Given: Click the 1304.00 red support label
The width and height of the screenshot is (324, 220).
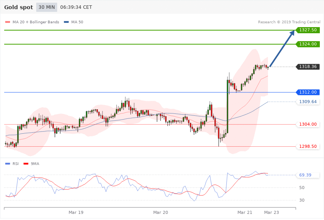Looking at the screenshot, I should (x=308, y=124).
